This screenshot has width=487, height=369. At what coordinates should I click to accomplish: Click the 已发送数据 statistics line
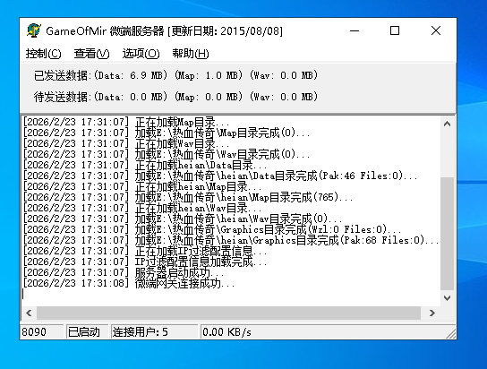pos(175,75)
